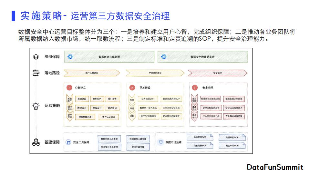This screenshot has width=310, height=174.
Task: Click the 数据市场共享联盟 green box
Action: (109, 57)
